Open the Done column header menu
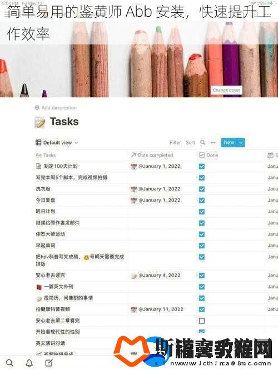278x370 pixels. point(209,155)
